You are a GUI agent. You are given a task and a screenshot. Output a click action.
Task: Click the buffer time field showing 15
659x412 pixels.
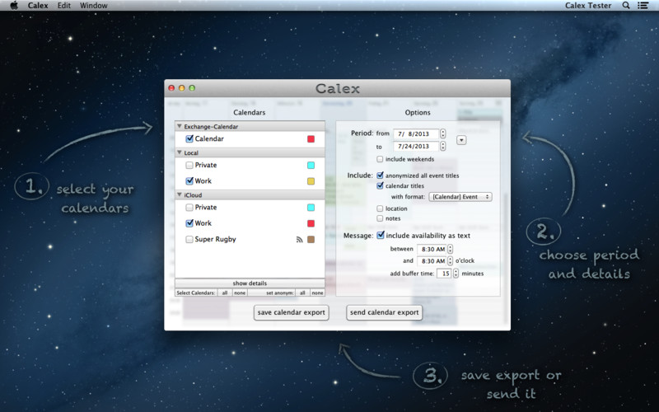coord(444,274)
